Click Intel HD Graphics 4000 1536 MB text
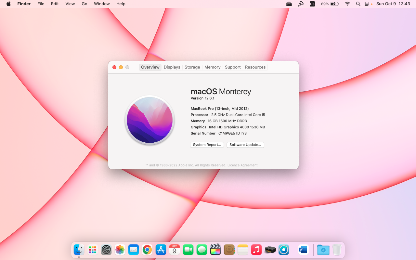Screen dimensions: 416x260 click(237, 127)
